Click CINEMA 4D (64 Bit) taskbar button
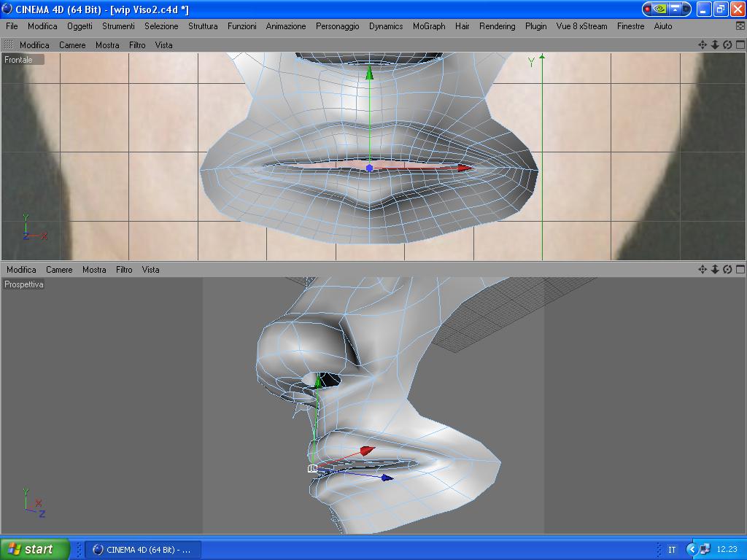747x560 pixels. pyautogui.click(x=143, y=550)
